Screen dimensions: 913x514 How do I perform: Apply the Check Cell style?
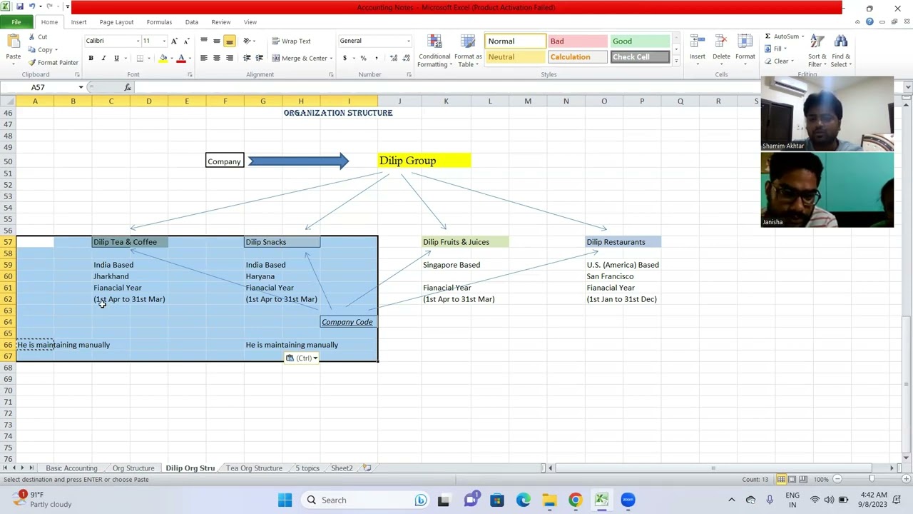(x=640, y=57)
